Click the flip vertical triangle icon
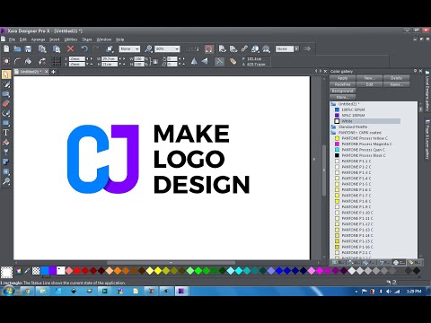 click(206, 61)
